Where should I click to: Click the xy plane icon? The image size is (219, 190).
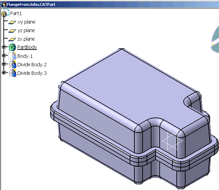click(12, 23)
